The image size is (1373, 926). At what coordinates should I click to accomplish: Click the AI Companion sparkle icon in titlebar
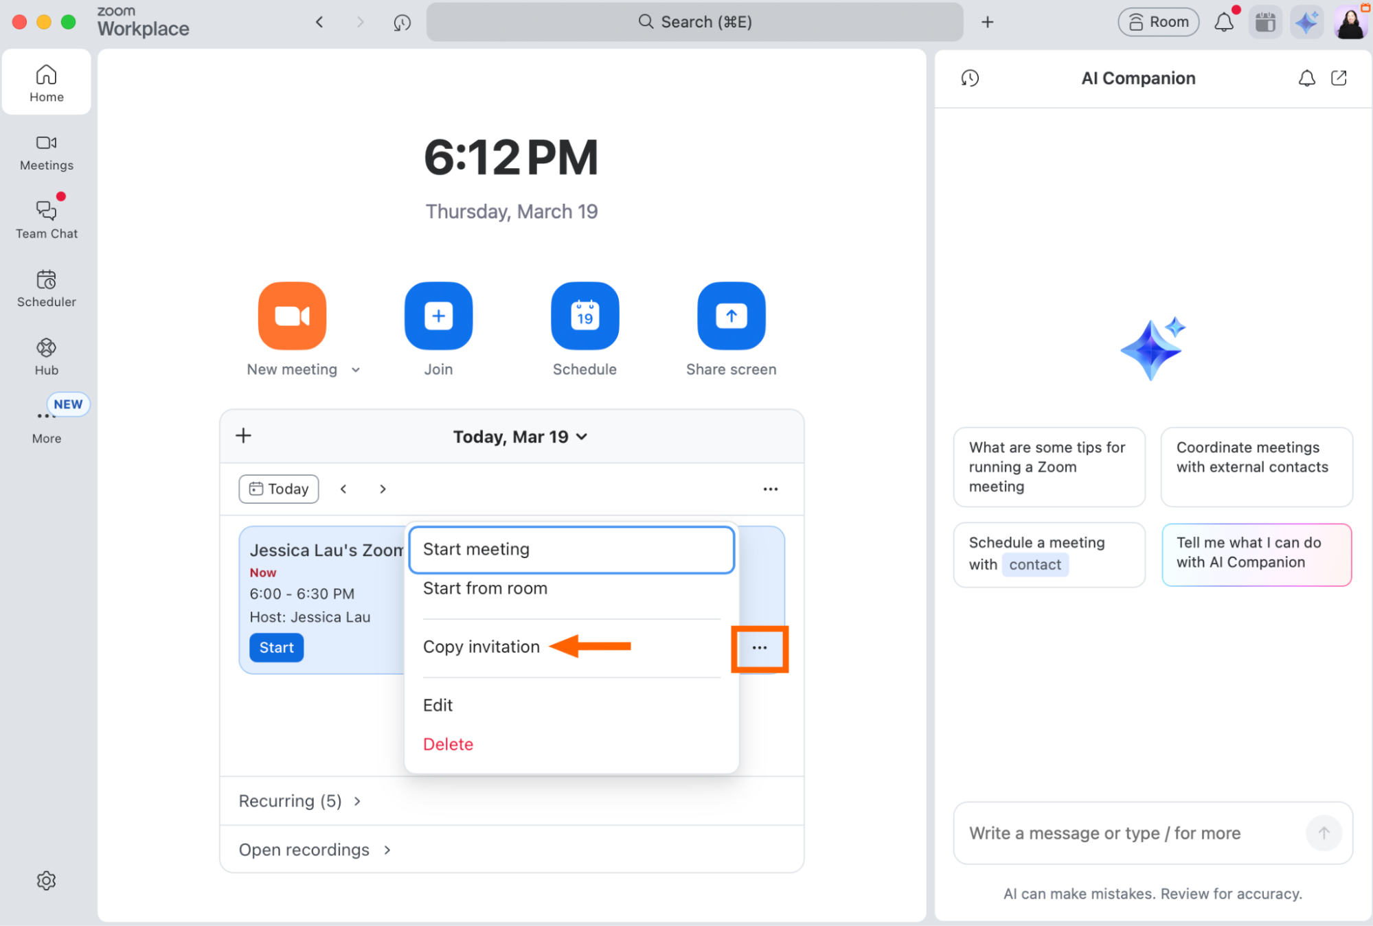tap(1306, 21)
